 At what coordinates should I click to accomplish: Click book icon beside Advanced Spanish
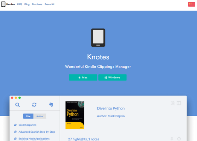15,132
